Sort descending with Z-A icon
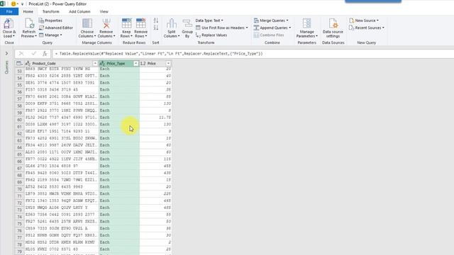 pos(156,28)
